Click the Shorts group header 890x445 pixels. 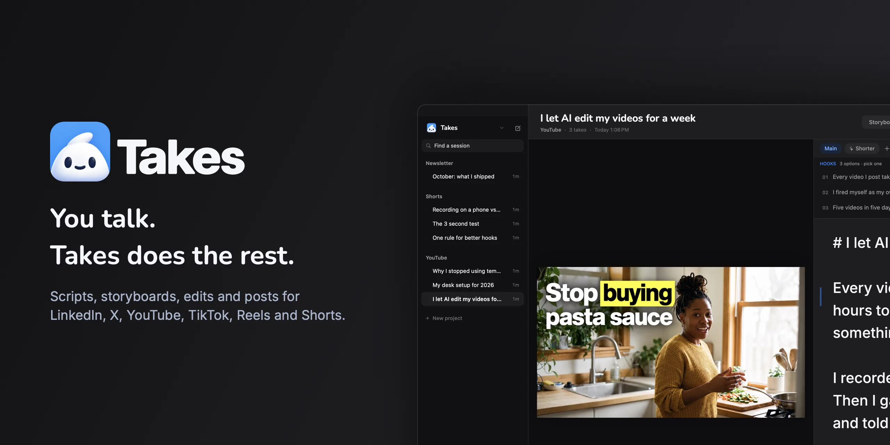tap(434, 196)
